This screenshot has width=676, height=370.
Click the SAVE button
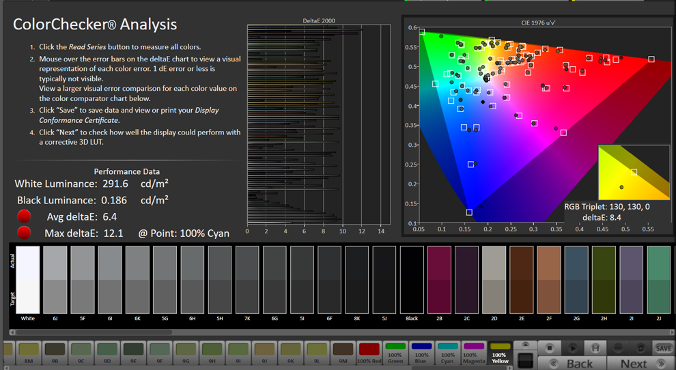[663, 347]
